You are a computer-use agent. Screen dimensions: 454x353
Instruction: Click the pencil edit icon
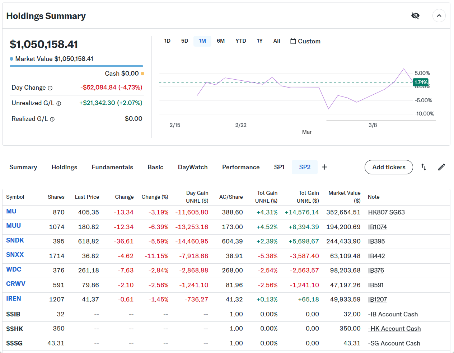click(441, 167)
